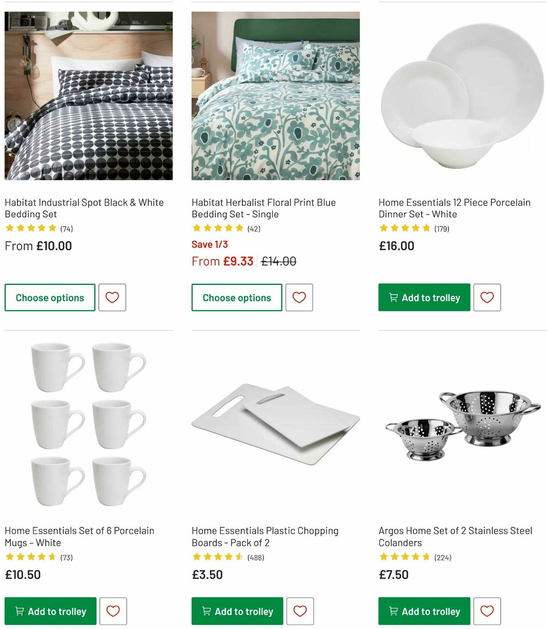Click the heart icon for Habitat Industrial Spot bedding
This screenshot has width=547, height=629.
click(112, 297)
